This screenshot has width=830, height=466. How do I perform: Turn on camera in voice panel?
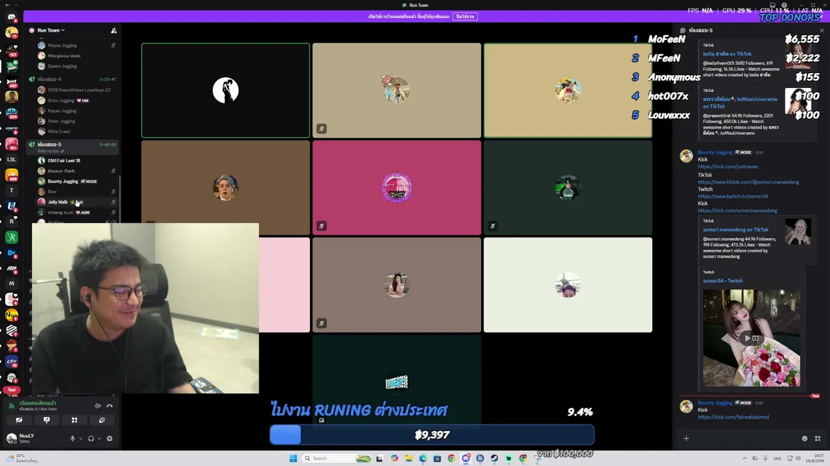19,420
